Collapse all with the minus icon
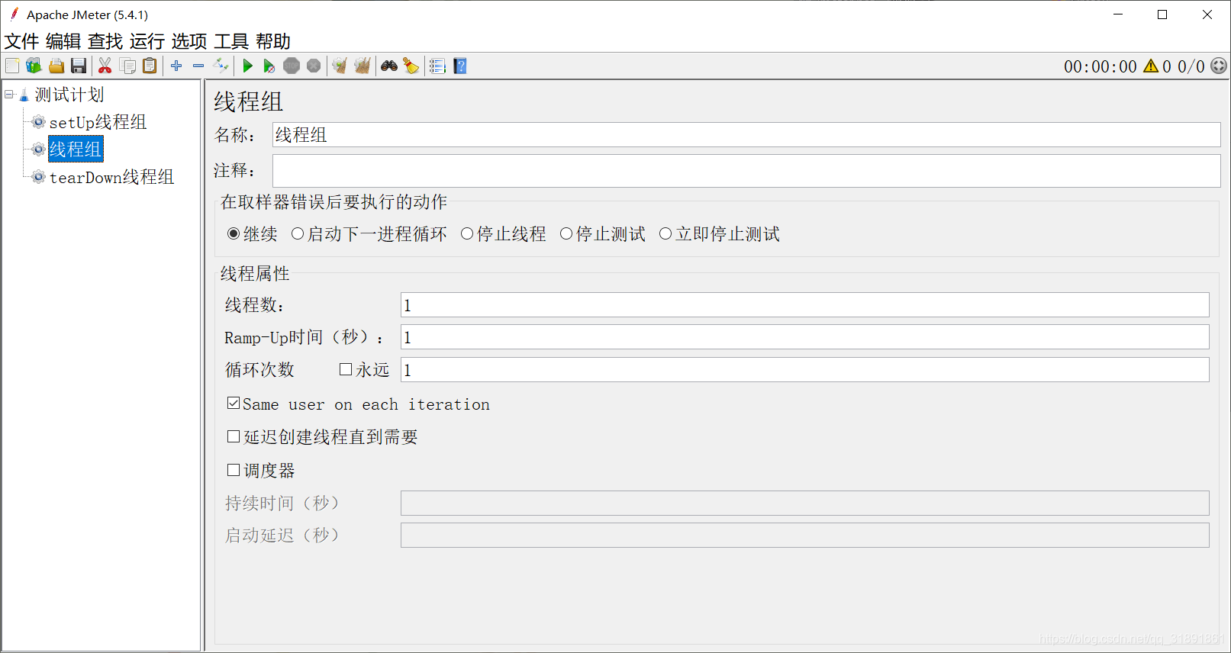 (x=198, y=66)
